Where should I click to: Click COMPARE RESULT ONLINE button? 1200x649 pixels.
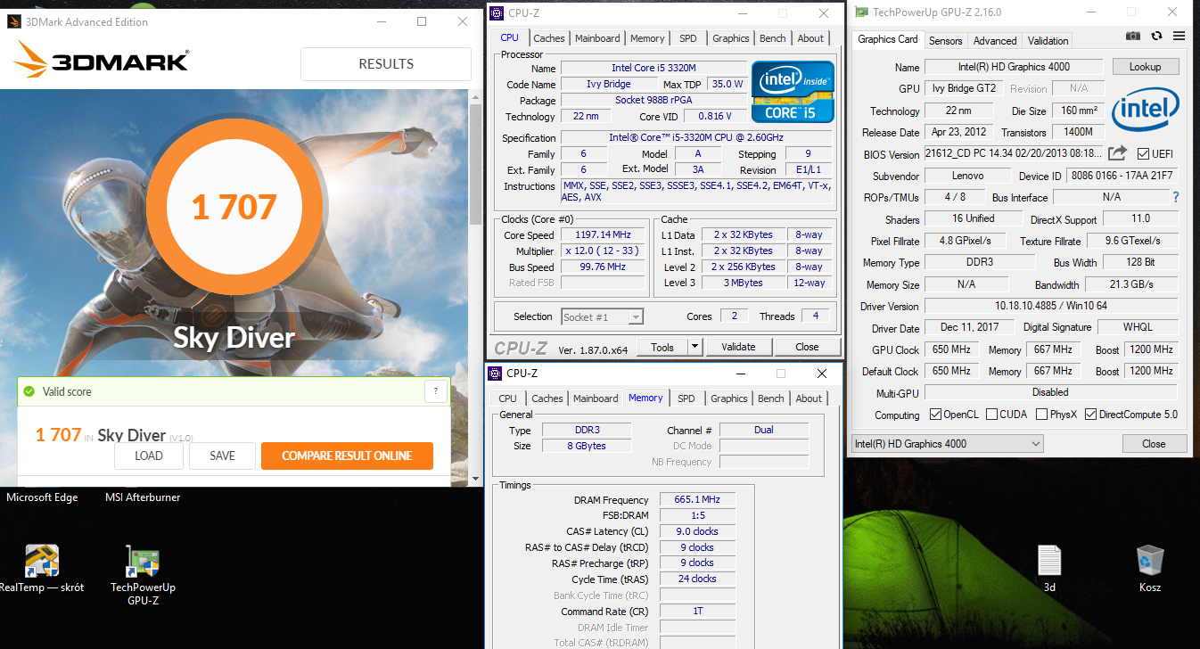[x=347, y=456]
